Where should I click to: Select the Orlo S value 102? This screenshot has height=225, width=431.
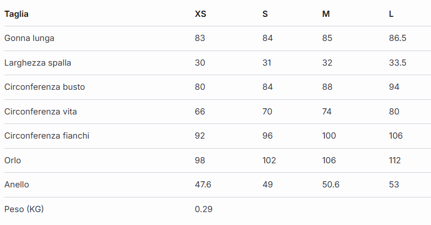click(269, 160)
